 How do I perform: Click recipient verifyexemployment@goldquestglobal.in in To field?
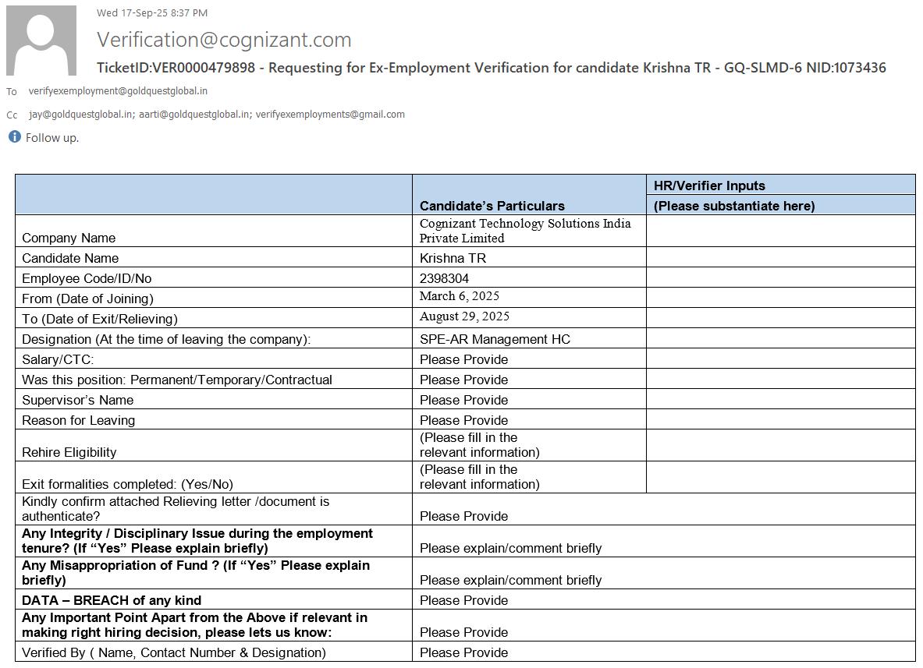(x=118, y=91)
